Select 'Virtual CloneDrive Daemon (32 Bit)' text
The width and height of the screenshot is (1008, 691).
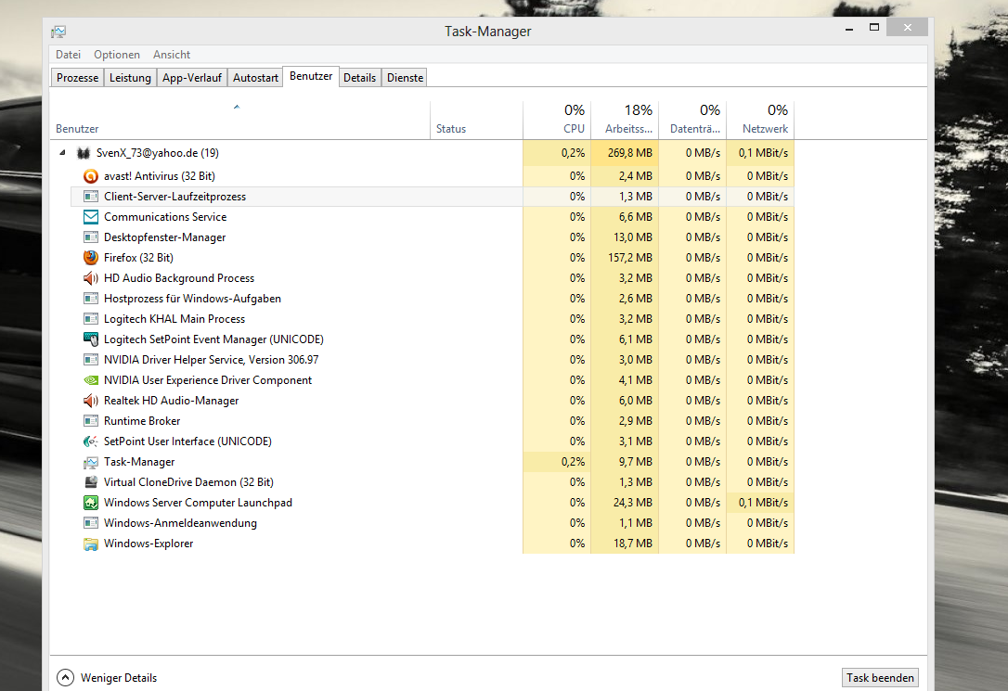pyautogui.click(x=189, y=482)
